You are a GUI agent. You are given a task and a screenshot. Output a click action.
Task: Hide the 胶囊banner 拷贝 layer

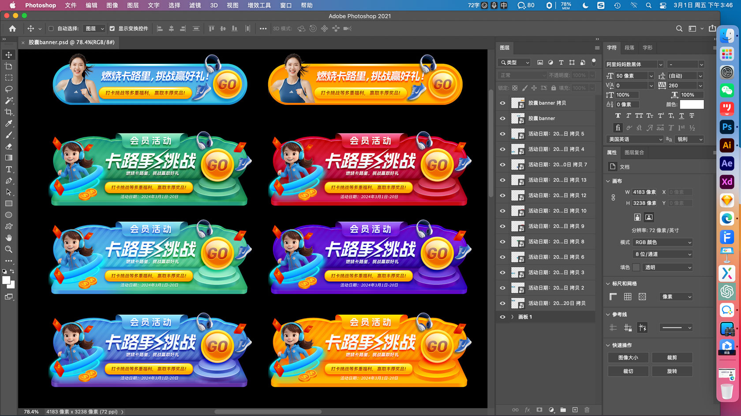click(502, 103)
